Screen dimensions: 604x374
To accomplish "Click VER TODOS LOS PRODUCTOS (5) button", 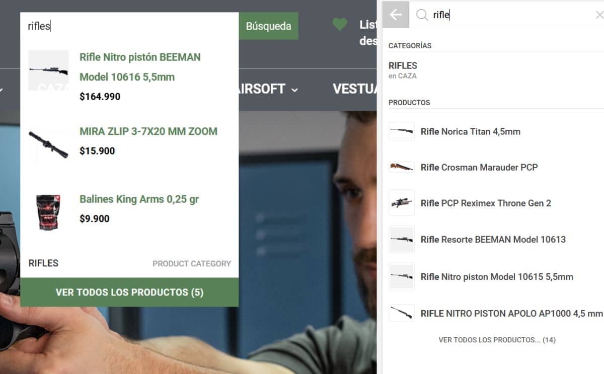I will coord(129,292).
